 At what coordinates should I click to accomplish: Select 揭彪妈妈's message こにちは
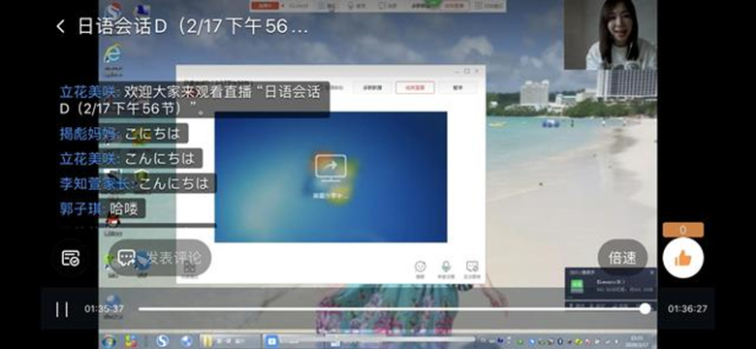point(123,134)
